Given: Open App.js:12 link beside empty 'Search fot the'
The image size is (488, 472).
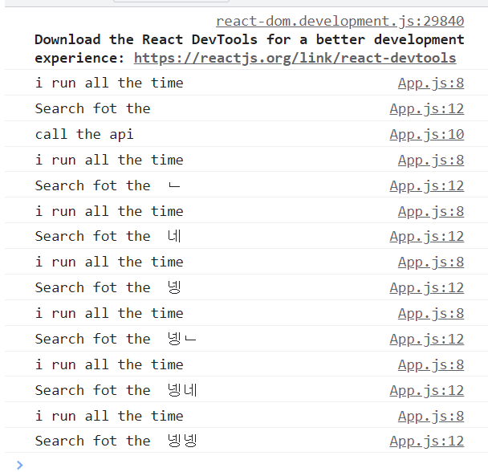Looking at the screenshot, I should coord(427,108).
